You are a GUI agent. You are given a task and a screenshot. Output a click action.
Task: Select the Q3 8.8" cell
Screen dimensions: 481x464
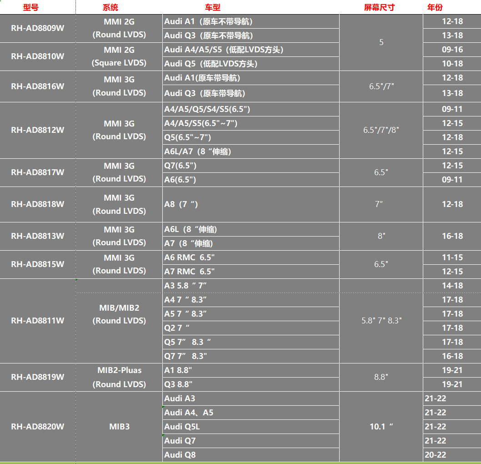pos(251,385)
